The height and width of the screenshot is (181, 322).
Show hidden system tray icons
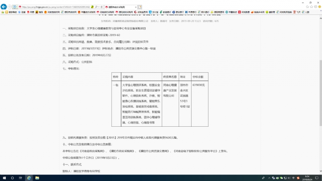point(269,178)
